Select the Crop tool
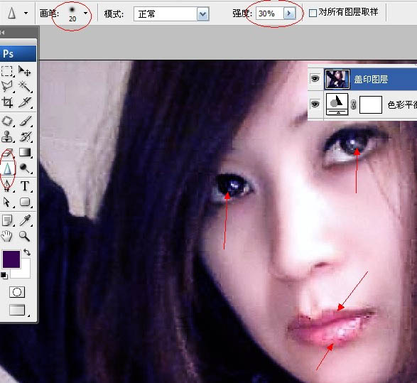Viewport: 417px width, 383px height. [x=7, y=102]
